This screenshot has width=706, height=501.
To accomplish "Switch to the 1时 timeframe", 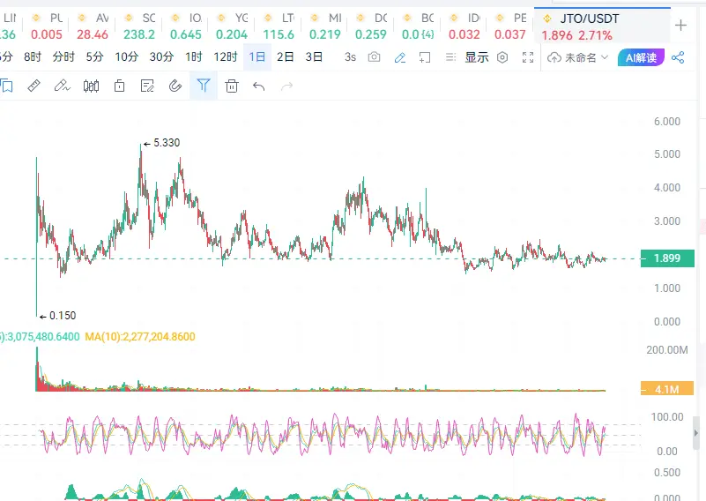I will [x=194, y=56].
